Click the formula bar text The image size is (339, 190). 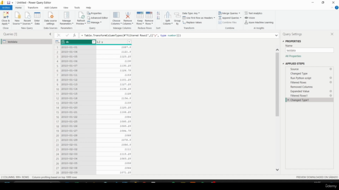pyautogui.click(x=131, y=35)
